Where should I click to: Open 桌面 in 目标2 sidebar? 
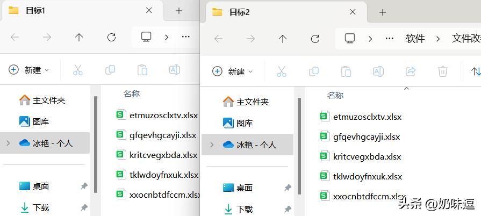[238, 188]
